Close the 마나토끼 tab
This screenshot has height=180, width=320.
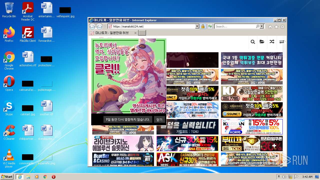pyautogui.click(x=135, y=33)
